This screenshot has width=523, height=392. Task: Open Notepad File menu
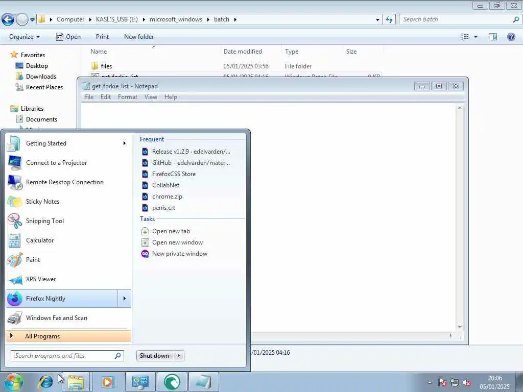click(x=89, y=97)
